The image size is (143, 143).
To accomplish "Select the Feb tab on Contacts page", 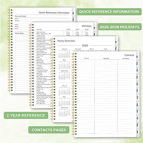I will point(137,105).
